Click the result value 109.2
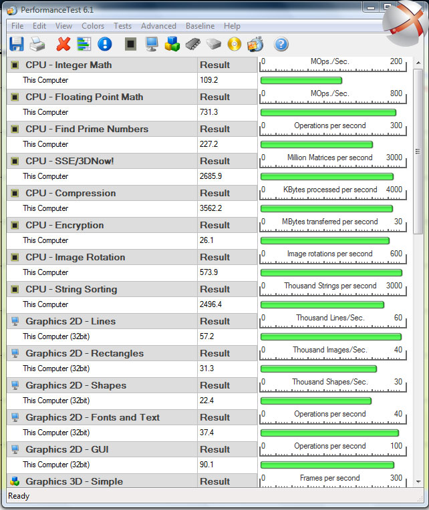This screenshot has height=510, width=429. click(209, 80)
